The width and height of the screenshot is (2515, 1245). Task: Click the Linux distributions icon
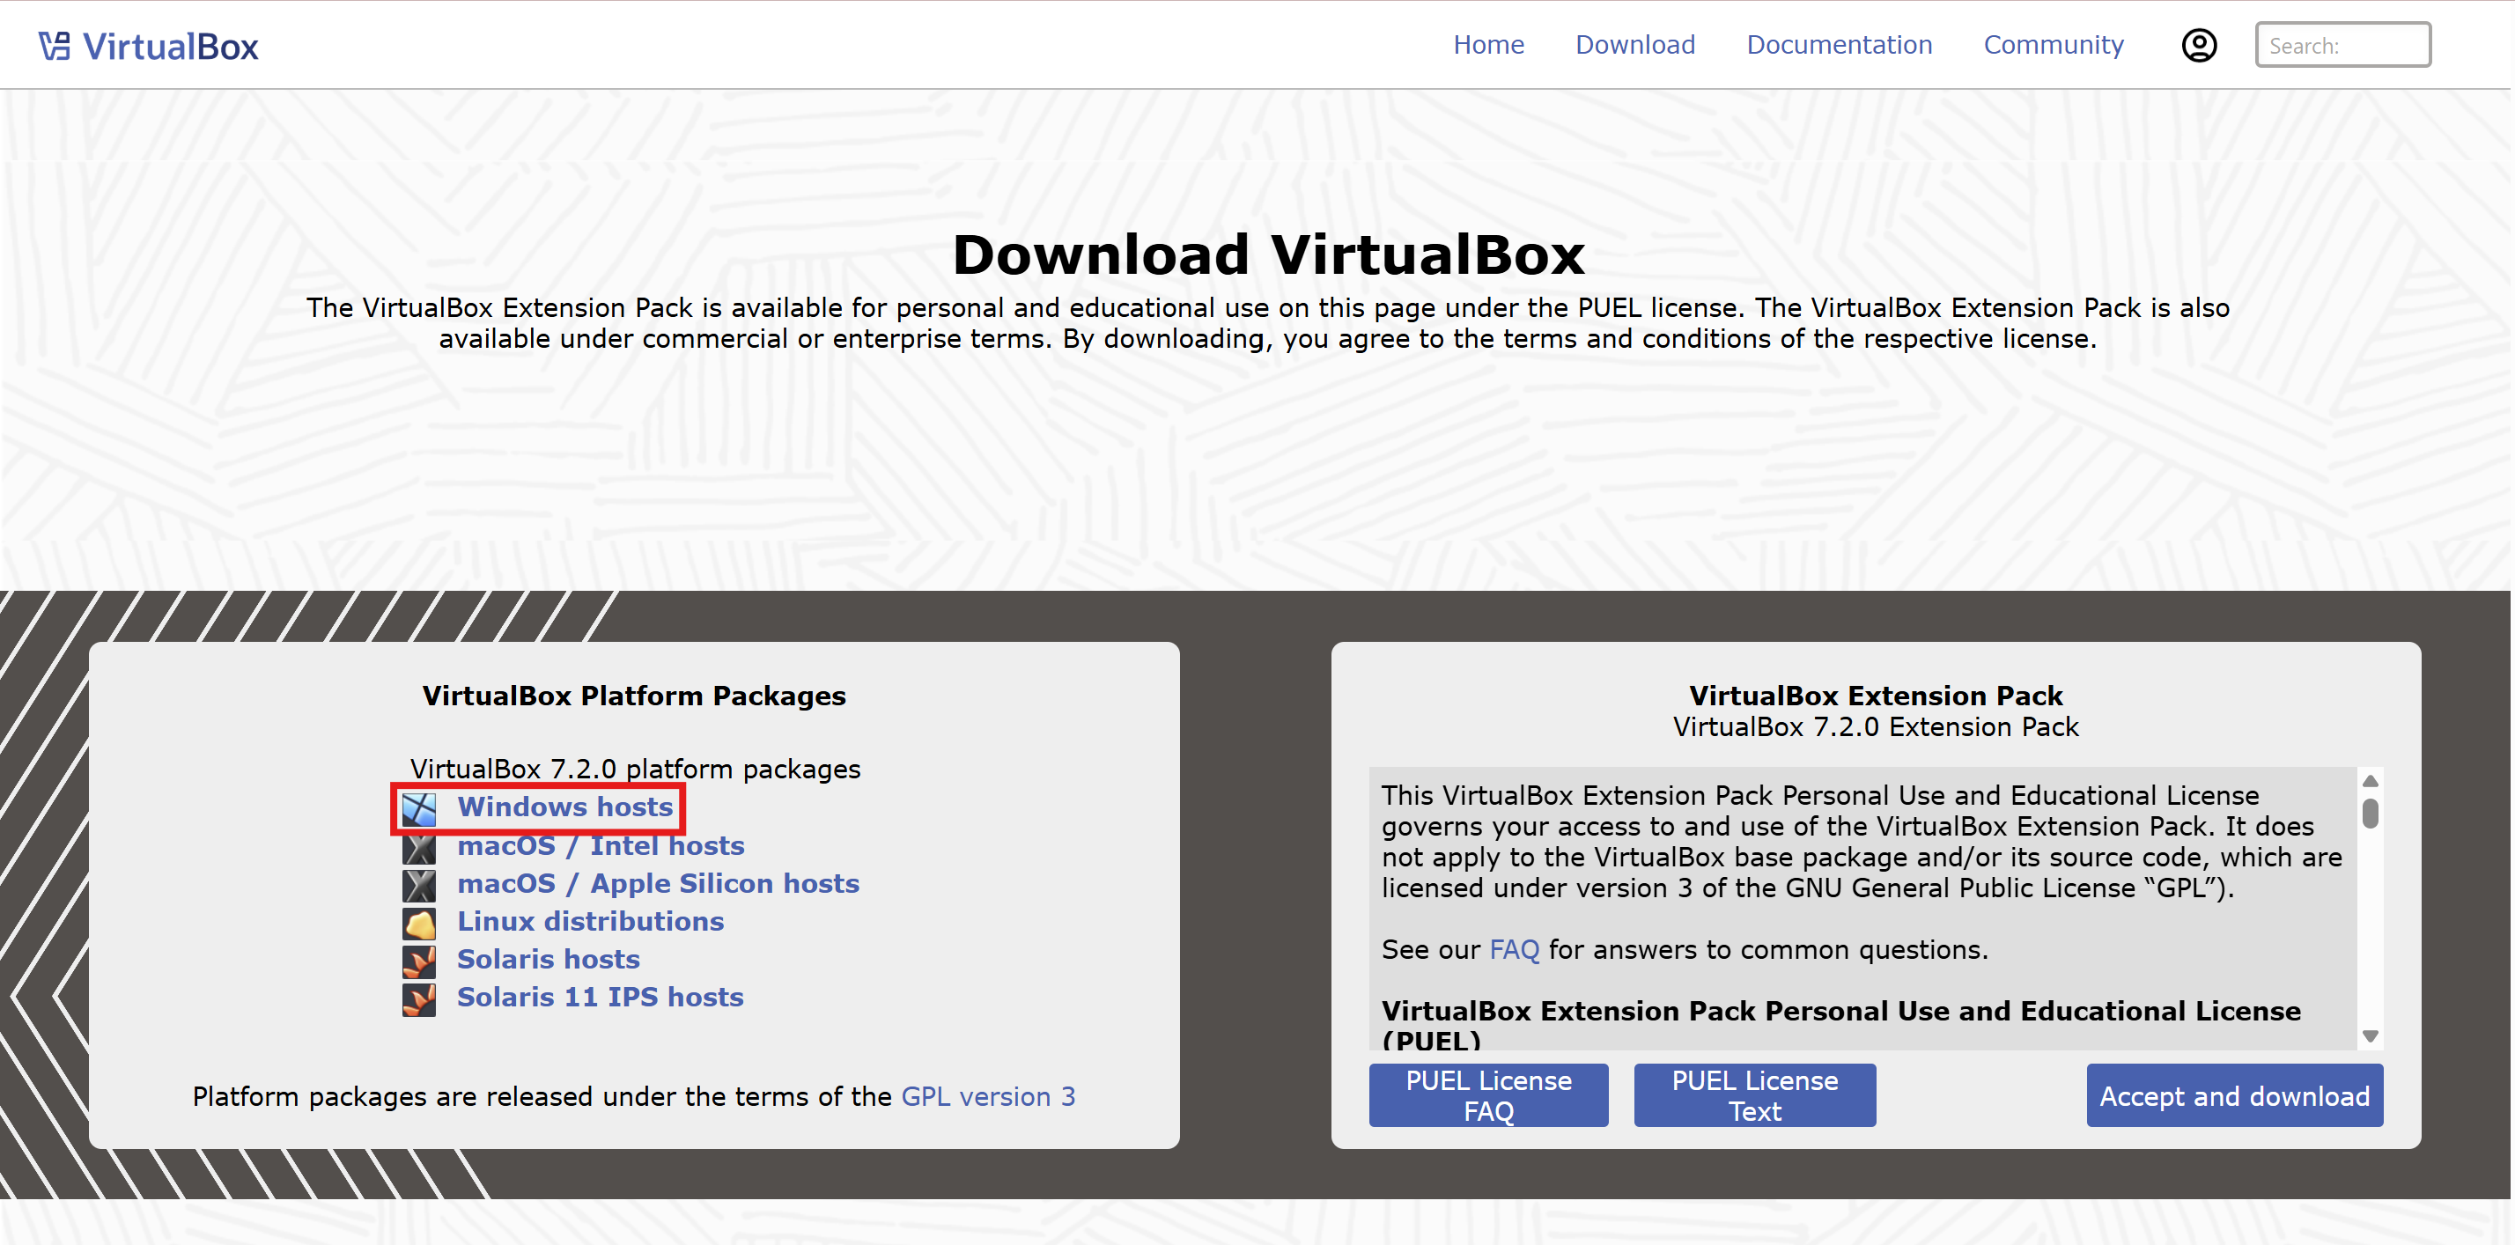coord(419,923)
